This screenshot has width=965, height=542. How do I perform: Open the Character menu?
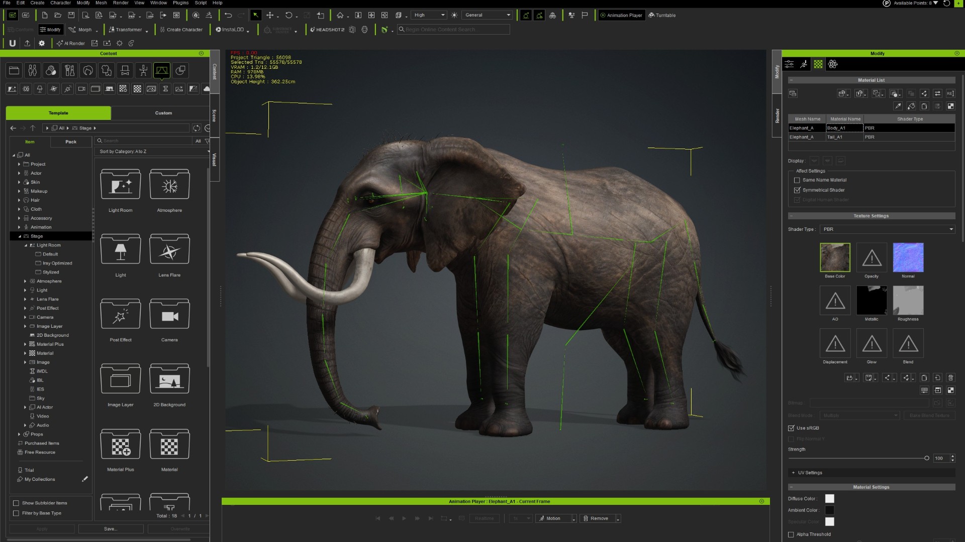pyautogui.click(x=60, y=3)
